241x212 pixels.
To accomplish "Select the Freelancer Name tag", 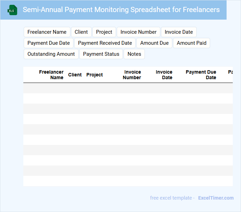I will coord(47,32).
